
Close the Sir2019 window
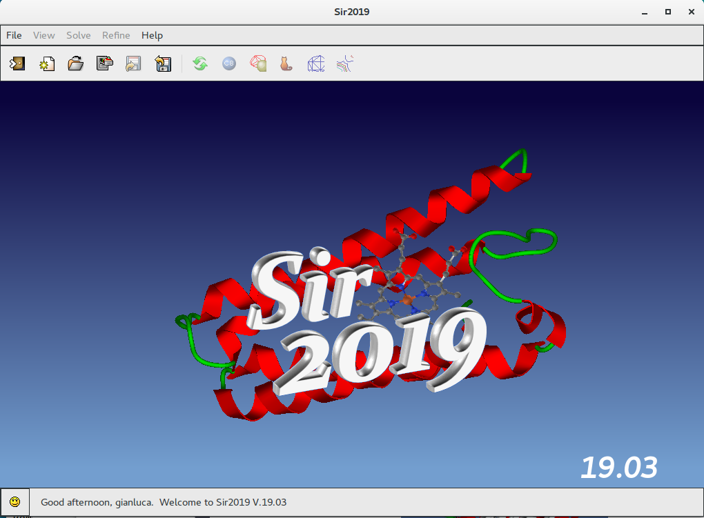[x=692, y=12]
